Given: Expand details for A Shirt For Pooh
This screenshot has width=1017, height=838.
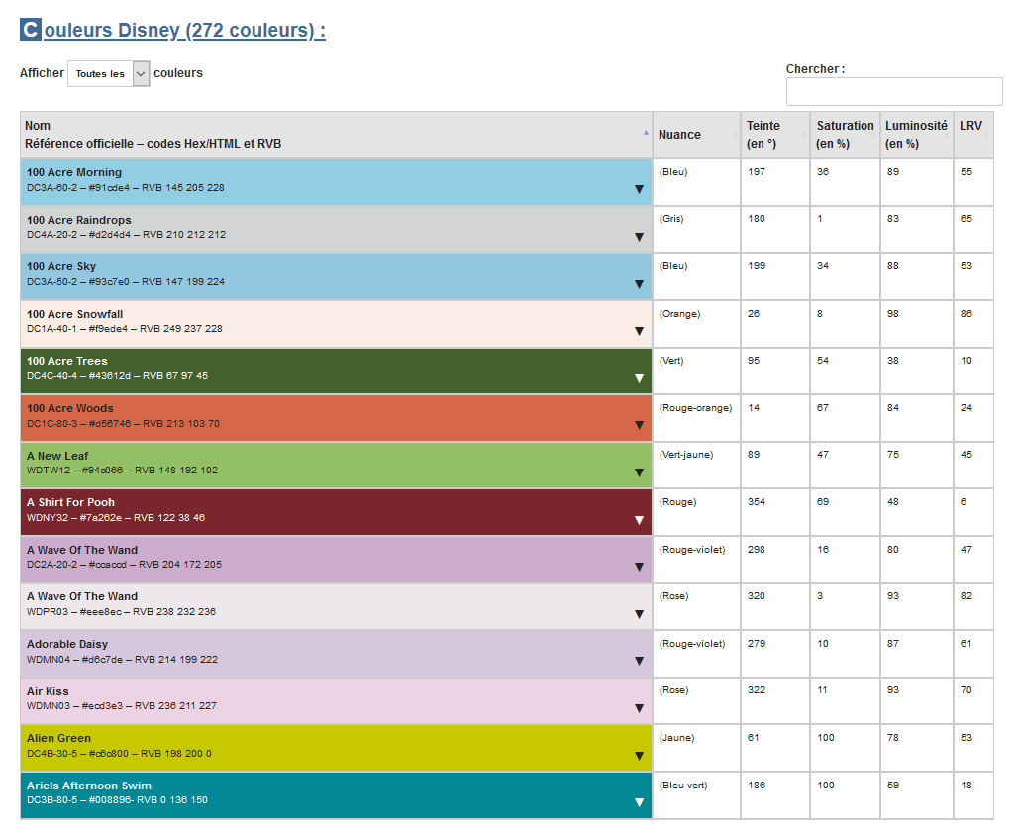Looking at the screenshot, I should click(639, 519).
